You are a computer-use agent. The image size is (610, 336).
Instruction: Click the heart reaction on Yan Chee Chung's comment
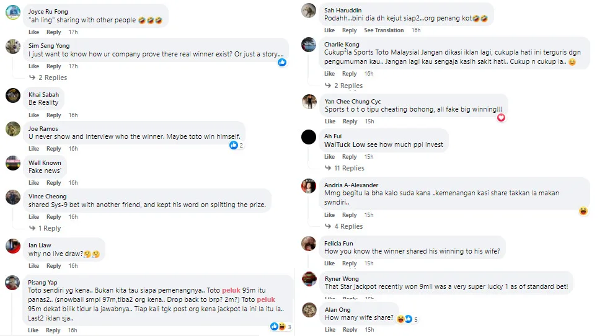tap(501, 117)
